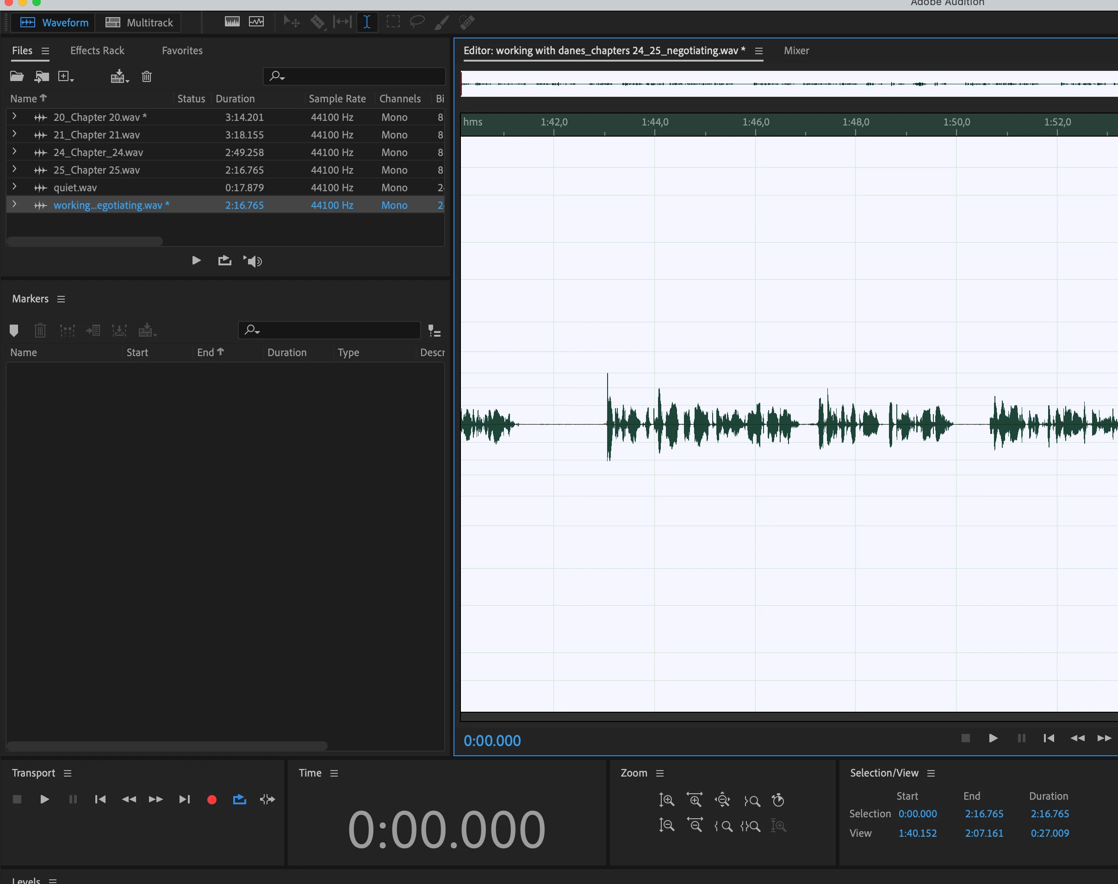Select the Razor tool in toolbar
This screenshot has width=1118, height=884.
click(x=317, y=22)
